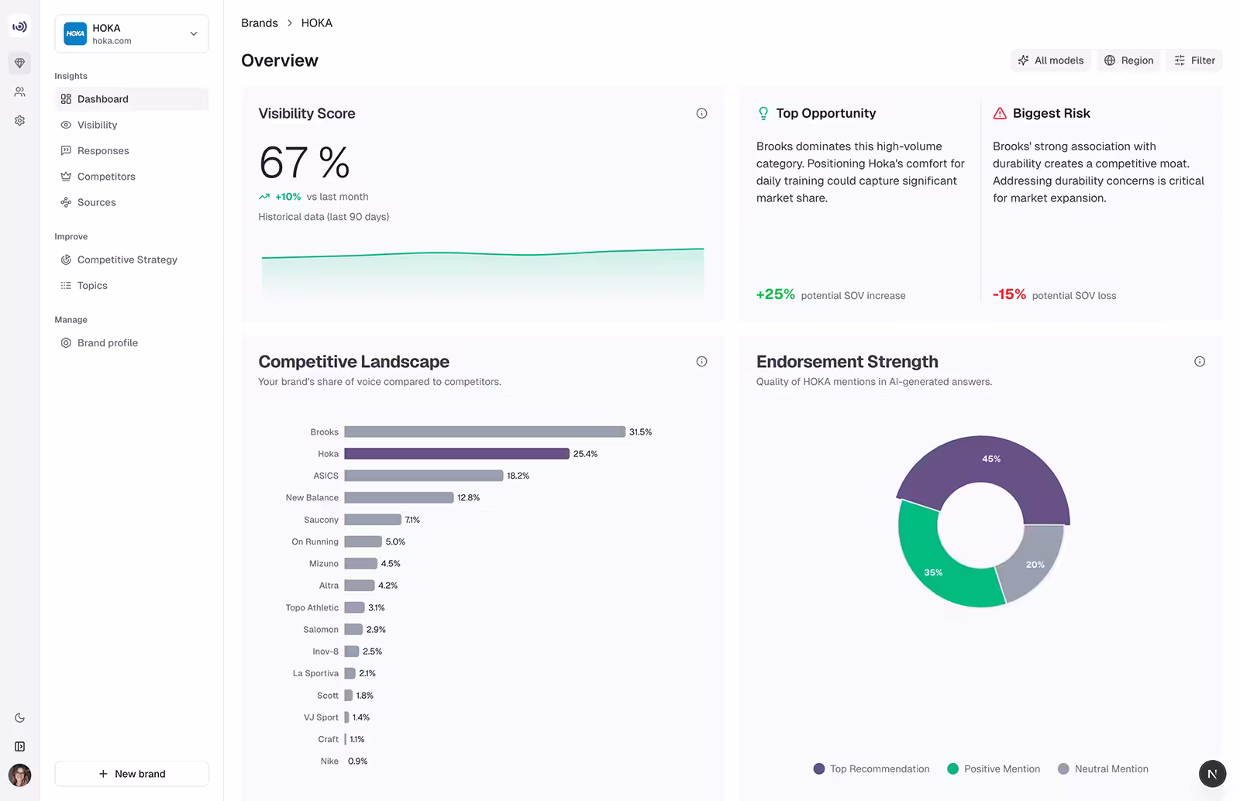
Task: Click HOKA breadcrumb item
Action: pyautogui.click(x=317, y=23)
